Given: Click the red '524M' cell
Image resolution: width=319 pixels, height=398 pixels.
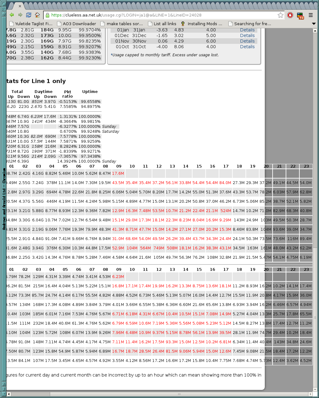Looking at the screenshot, I should [x=226, y=211].
